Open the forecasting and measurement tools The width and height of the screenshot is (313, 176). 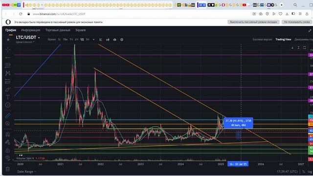click(8, 82)
